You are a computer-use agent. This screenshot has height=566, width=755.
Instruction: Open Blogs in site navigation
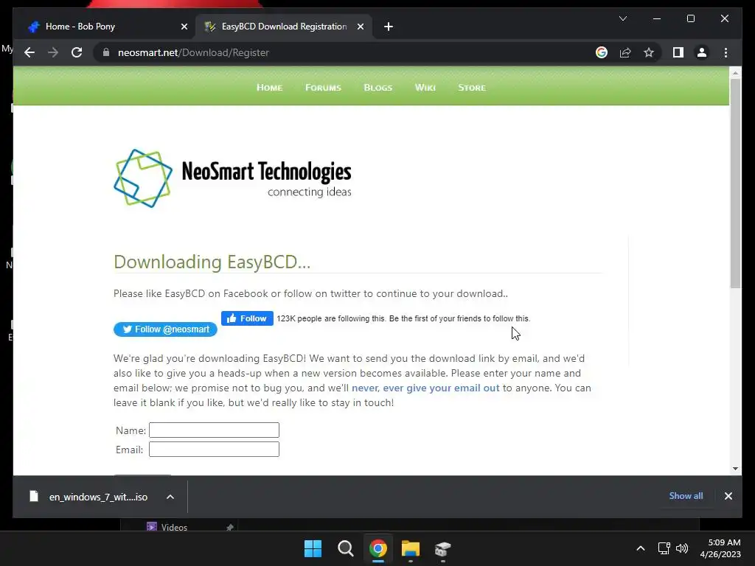pyautogui.click(x=378, y=88)
